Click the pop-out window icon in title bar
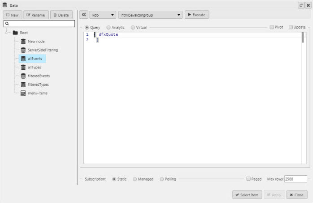 tap(301, 5)
